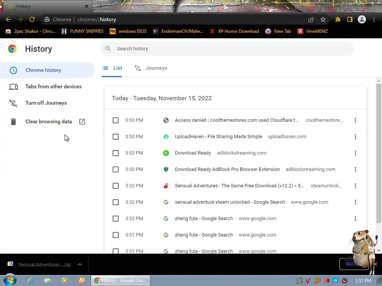Click the Search history field

point(227,49)
